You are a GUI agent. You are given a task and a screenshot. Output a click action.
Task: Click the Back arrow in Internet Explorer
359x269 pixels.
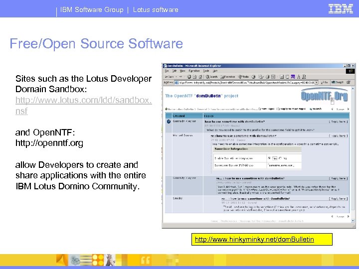tap(170, 77)
